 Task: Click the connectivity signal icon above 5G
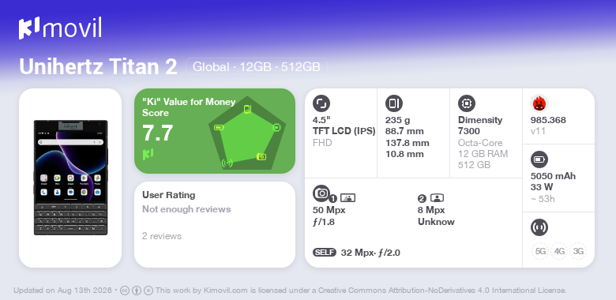pyautogui.click(x=539, y=227)
